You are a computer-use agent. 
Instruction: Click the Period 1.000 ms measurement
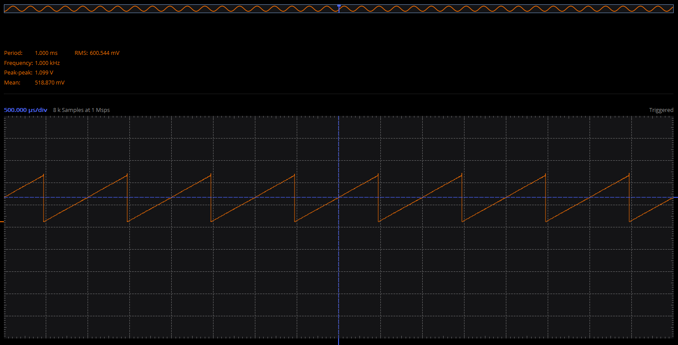coord(31,53)
